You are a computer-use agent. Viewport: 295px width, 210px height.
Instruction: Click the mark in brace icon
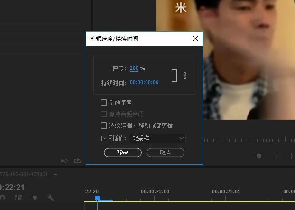coord(277,156)
